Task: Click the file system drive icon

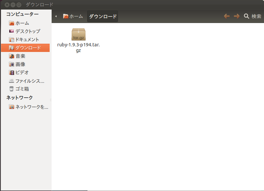Action: [x=12, y=81]
